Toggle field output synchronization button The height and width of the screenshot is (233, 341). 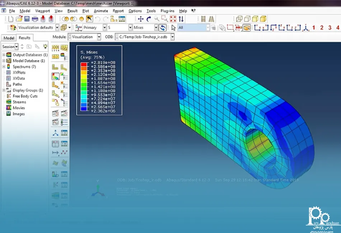coord(163,28)
